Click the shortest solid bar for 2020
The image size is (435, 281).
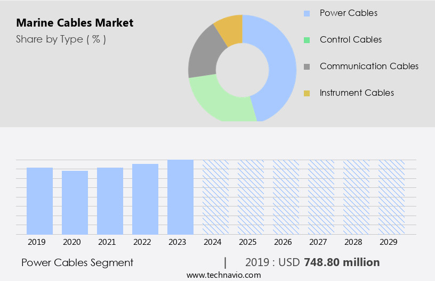tap(75, 202)
